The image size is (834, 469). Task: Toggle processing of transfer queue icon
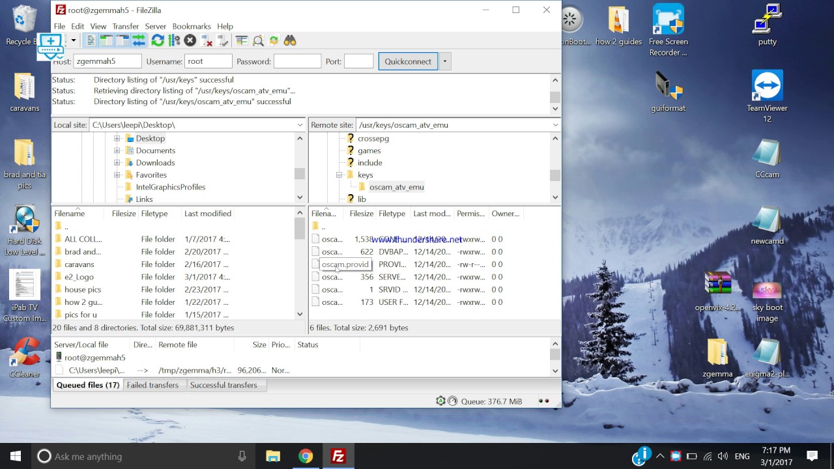point(174,40)
